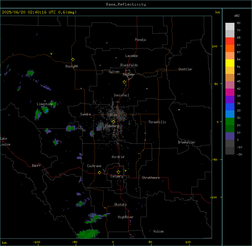Click the blue-cored echo just below Limestone
This screenshot has width=252, height=246.
pos(45,110)
